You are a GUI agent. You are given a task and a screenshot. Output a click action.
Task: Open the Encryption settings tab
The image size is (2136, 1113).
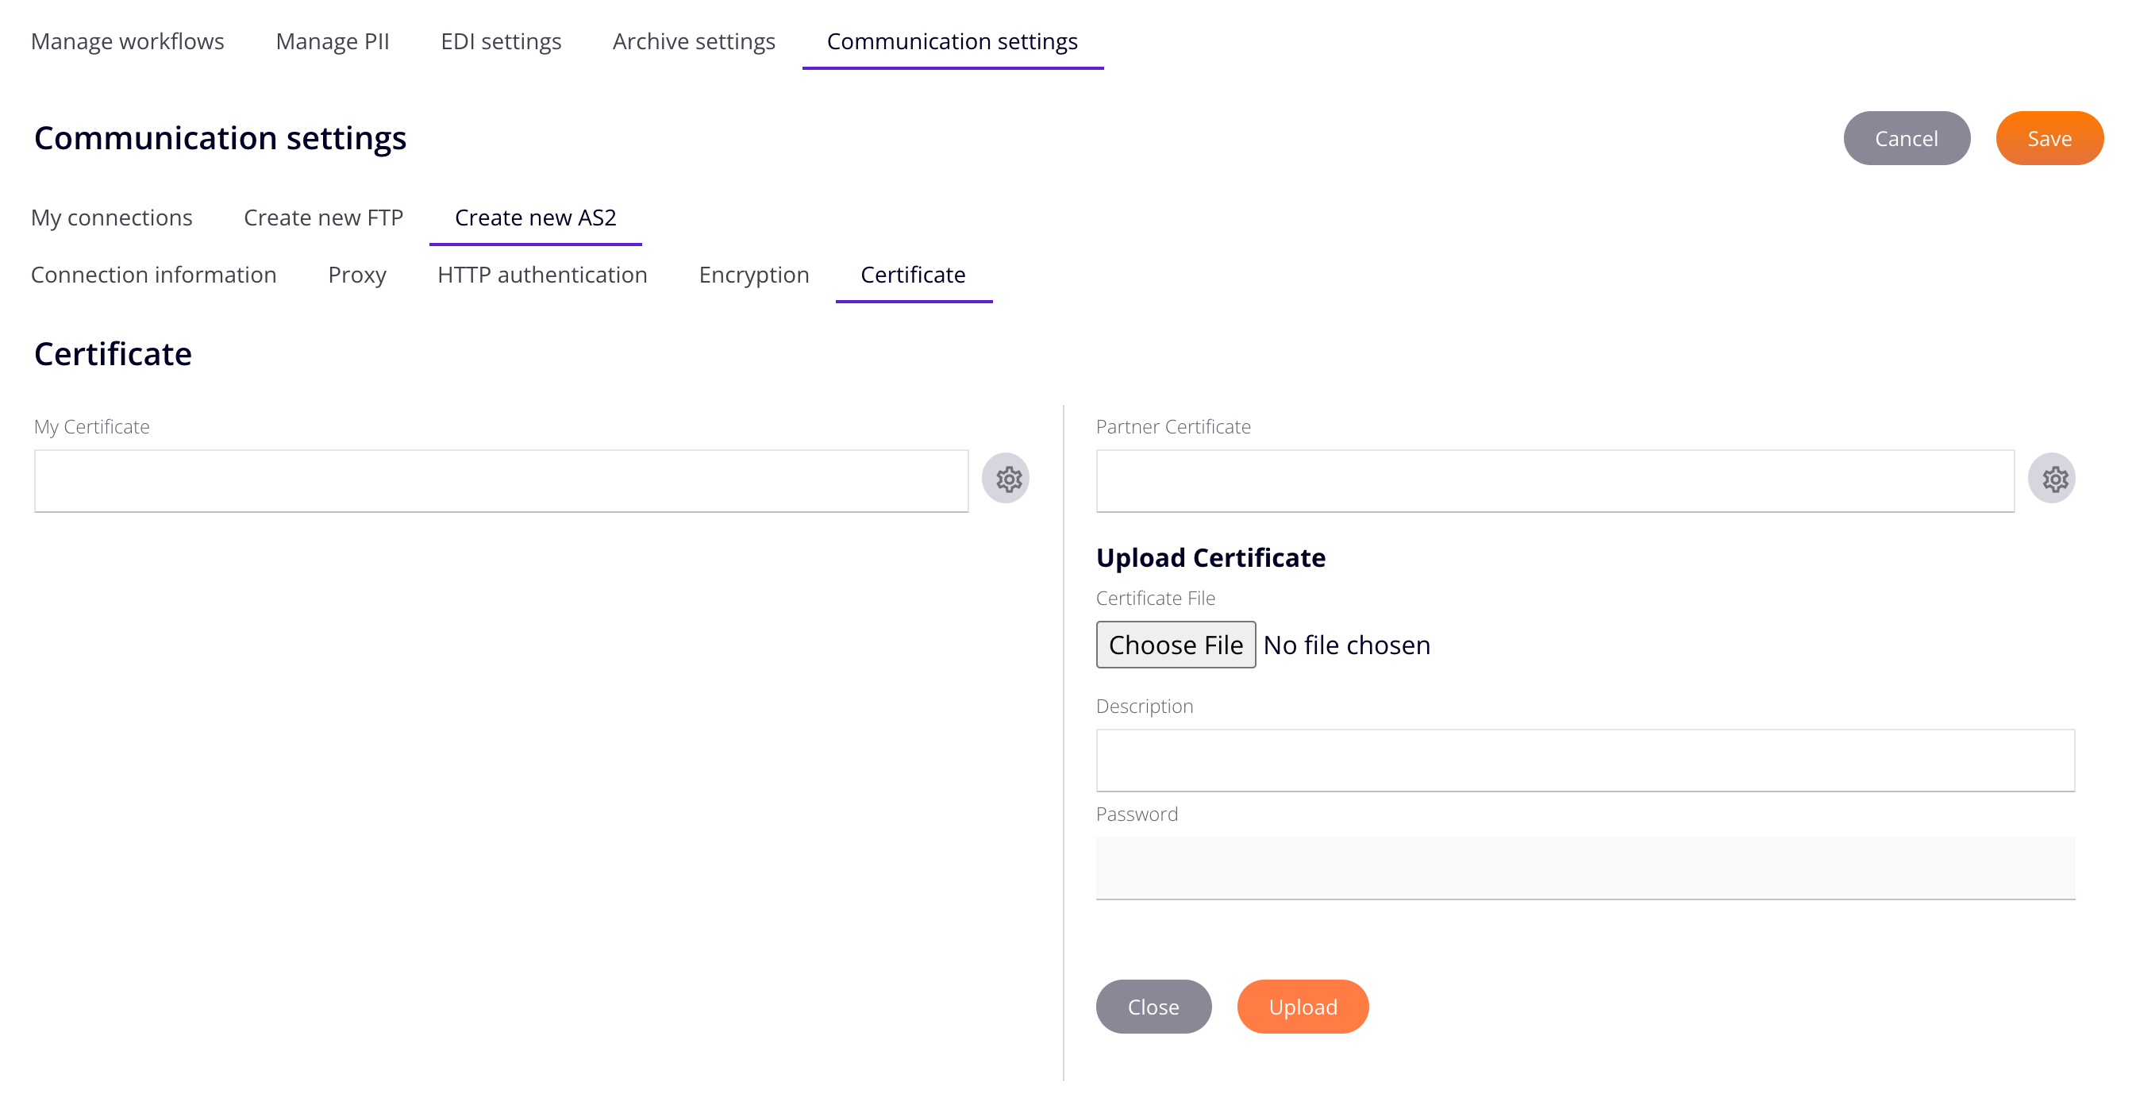coord(753,275)
